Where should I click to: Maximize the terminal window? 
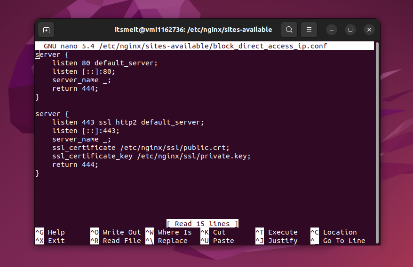(350, 30)
